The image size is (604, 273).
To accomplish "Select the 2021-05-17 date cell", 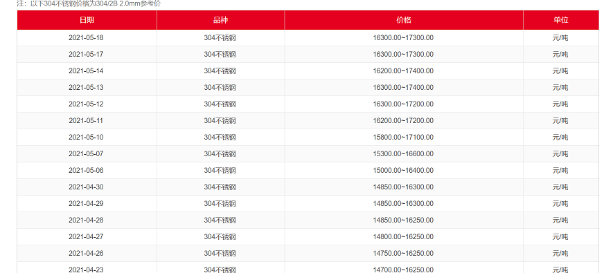I will click(87, 55).
